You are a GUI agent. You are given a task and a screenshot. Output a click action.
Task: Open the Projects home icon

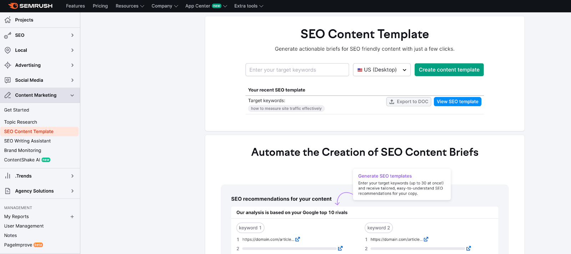7,20
